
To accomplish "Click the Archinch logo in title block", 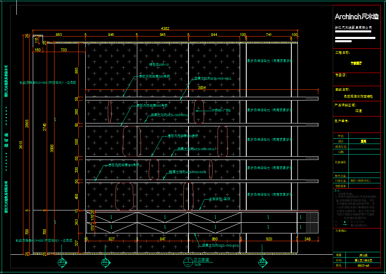I will click(356, 17).
